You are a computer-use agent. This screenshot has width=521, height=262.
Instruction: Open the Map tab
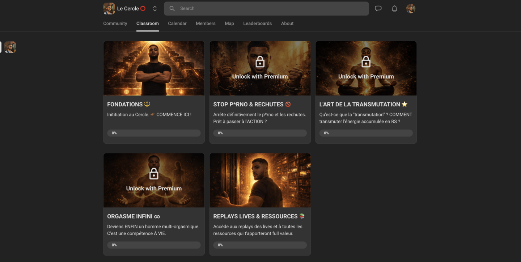pyautogui.click(x=229, y=24)
